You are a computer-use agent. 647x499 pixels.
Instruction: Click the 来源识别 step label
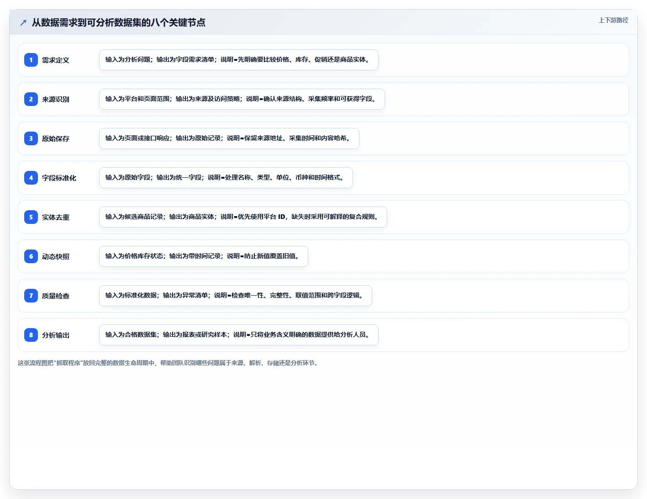(56, 99)
